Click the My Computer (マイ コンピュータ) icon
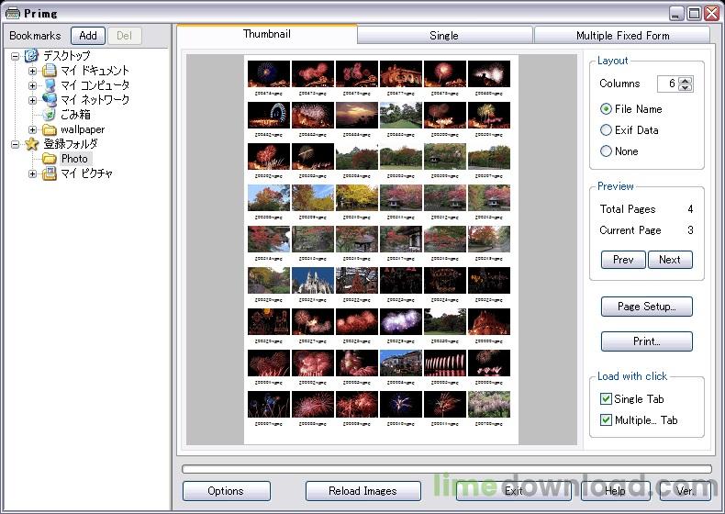Viewport: 725px width, 514px height. (x=50, y=85)
